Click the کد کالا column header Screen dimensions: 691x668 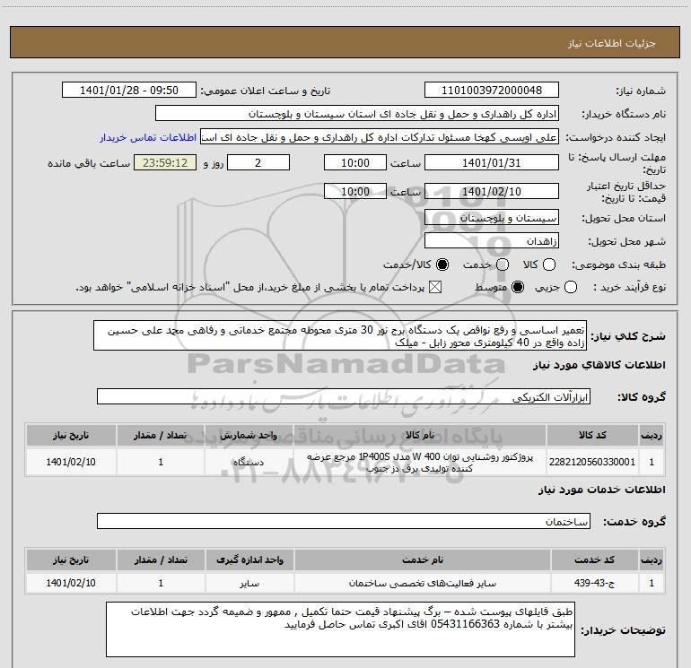[x=592, y=435]
